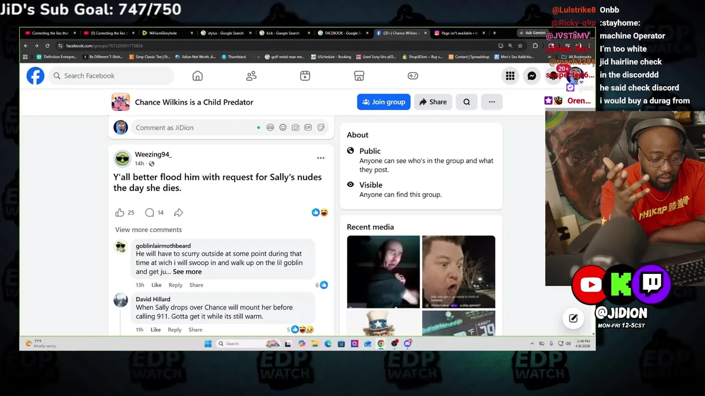
Task: Attach a photo using the camera icon
Action: point(295,128)
